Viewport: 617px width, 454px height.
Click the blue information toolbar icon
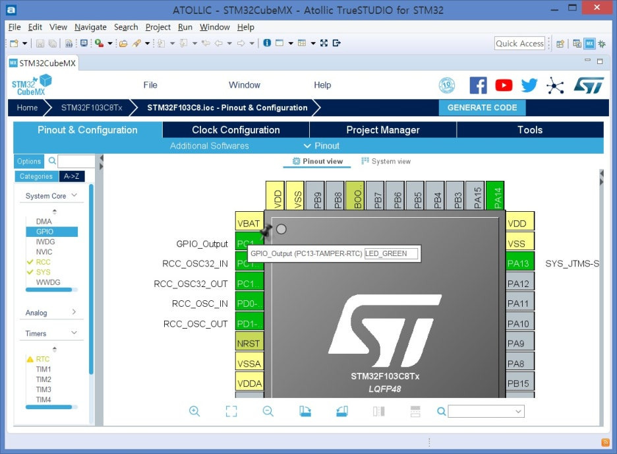click(x=267, y=43)
